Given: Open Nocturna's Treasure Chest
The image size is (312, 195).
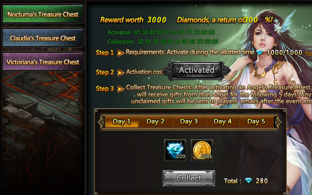Looking at the screenshot, I should pos(43,14).
